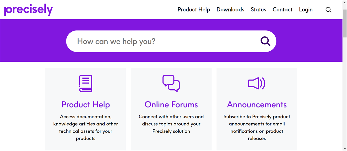Viewport: 347px width, 151px height.
Task: Click the Login link
Action: pyautogui.click(x=306, y=10)
